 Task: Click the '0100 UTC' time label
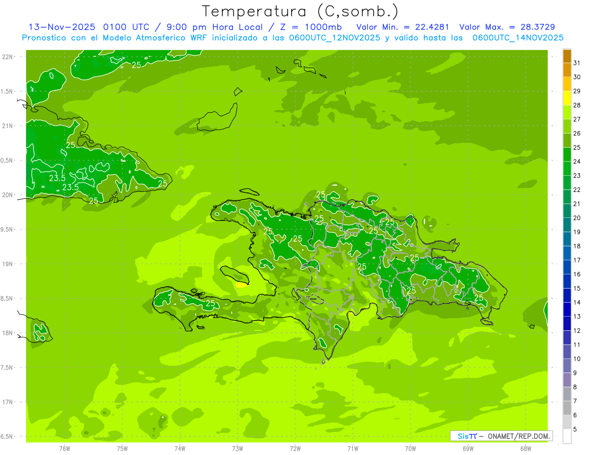pos(129,27)
